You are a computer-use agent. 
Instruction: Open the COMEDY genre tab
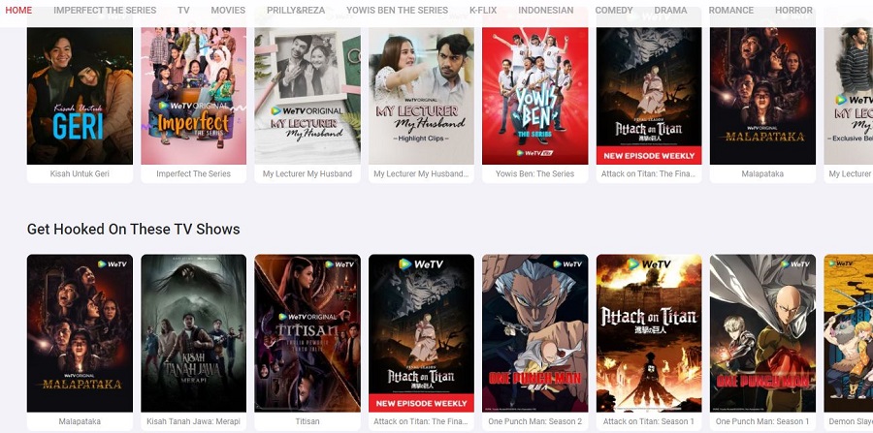point(614,10)
